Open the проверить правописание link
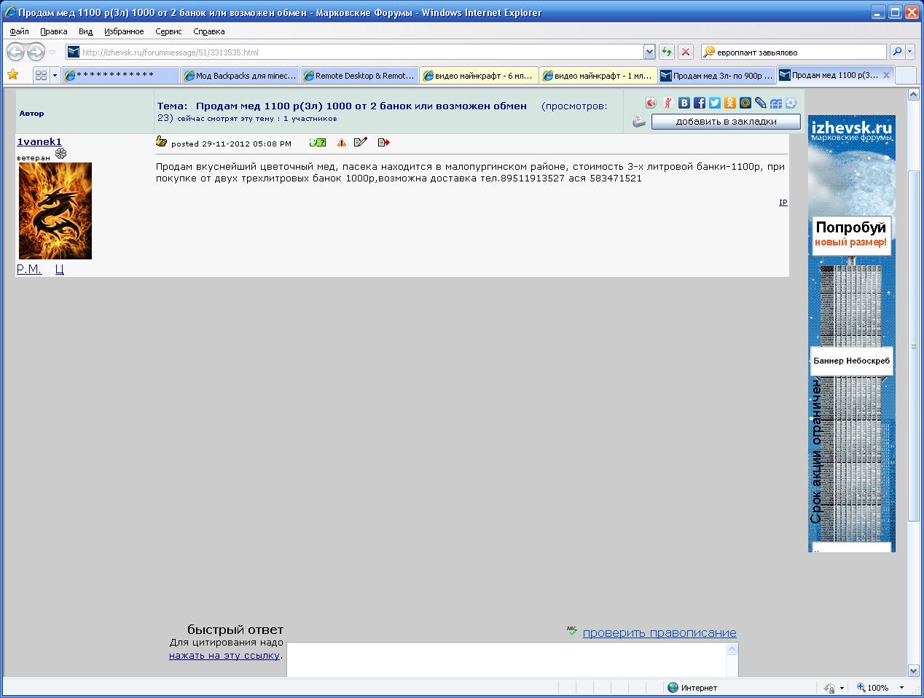The height and width of the screenshot is (698, 924). [x=659, y=632]
